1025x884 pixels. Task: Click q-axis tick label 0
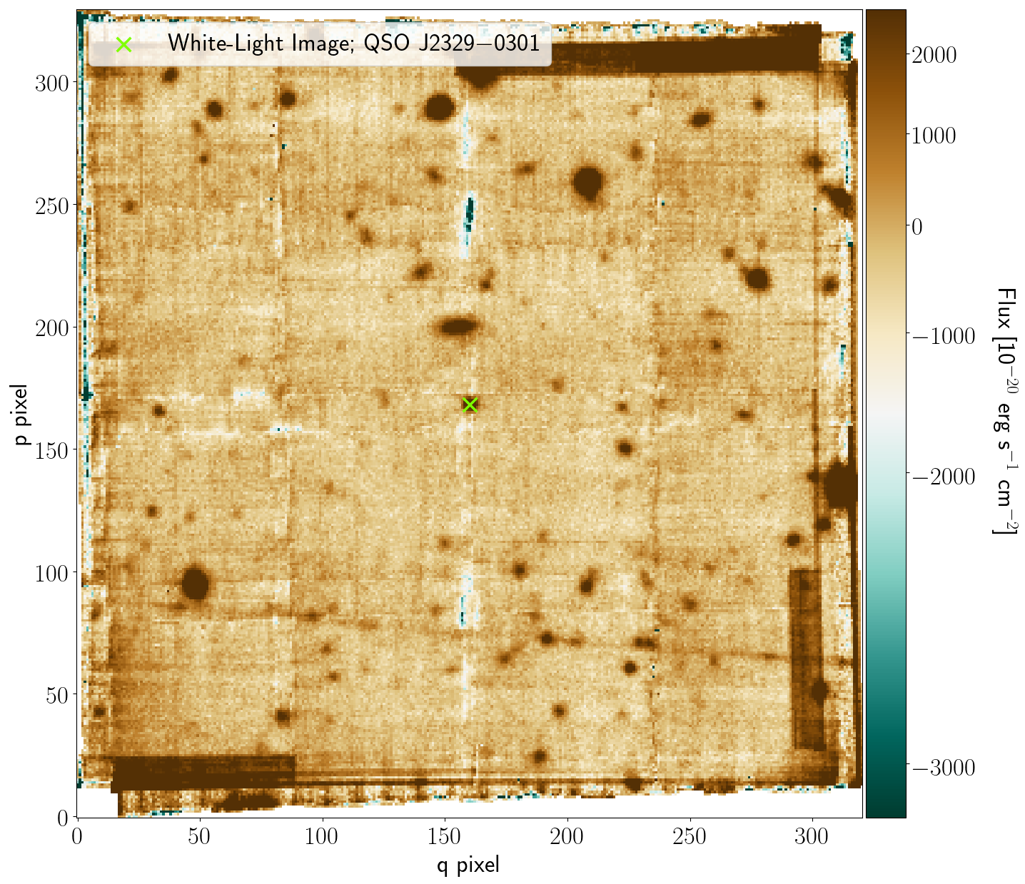coord(77,836)
